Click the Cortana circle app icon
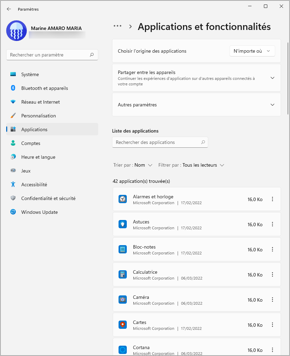This screenshot has width=290, height=356. pyautogui.click(x=123, y=350)
